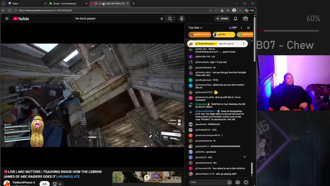This screenshot has height=186, width=330.
Task: Send a heart reaction in chat
Action: tap(246, 182)
